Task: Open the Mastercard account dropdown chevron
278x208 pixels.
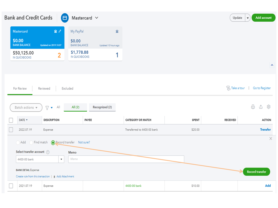Action: pos(97,18)
